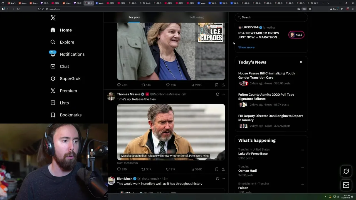
Task: Click the taskbar clock showing 1:11 PM
Action: pyautogui.click(x=347, y=197)
